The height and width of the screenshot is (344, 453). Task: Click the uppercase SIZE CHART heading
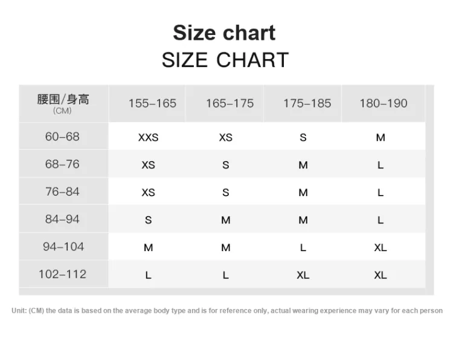(x=225, y=60)
